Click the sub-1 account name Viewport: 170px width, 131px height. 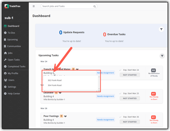coord(9,18)
